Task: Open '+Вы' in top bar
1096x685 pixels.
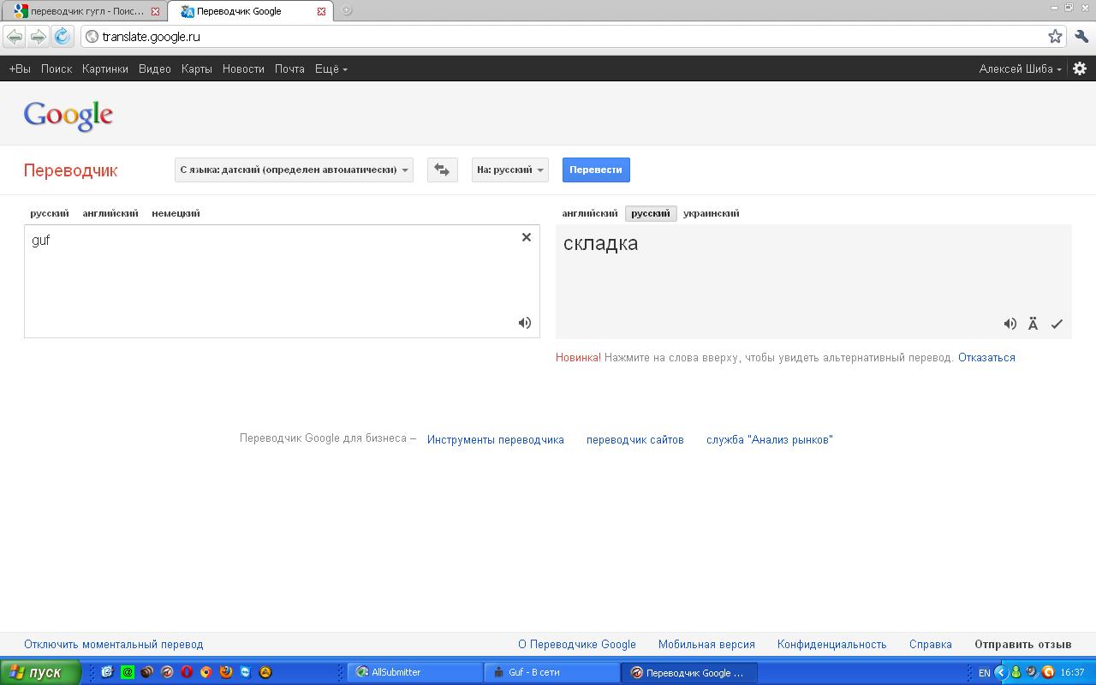Action: [x=20, y=68]
